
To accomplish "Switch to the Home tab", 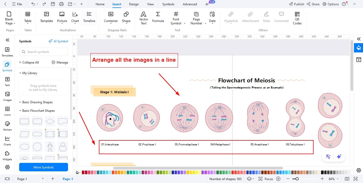I will point(100,4).
